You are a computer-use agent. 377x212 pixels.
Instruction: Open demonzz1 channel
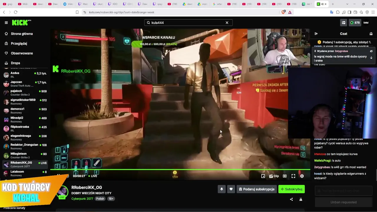tap(25, 111)
